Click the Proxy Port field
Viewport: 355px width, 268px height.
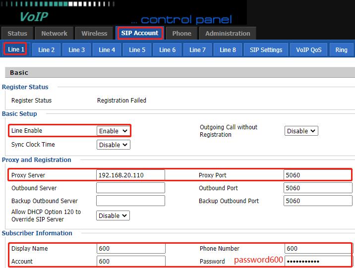point(317,175)
